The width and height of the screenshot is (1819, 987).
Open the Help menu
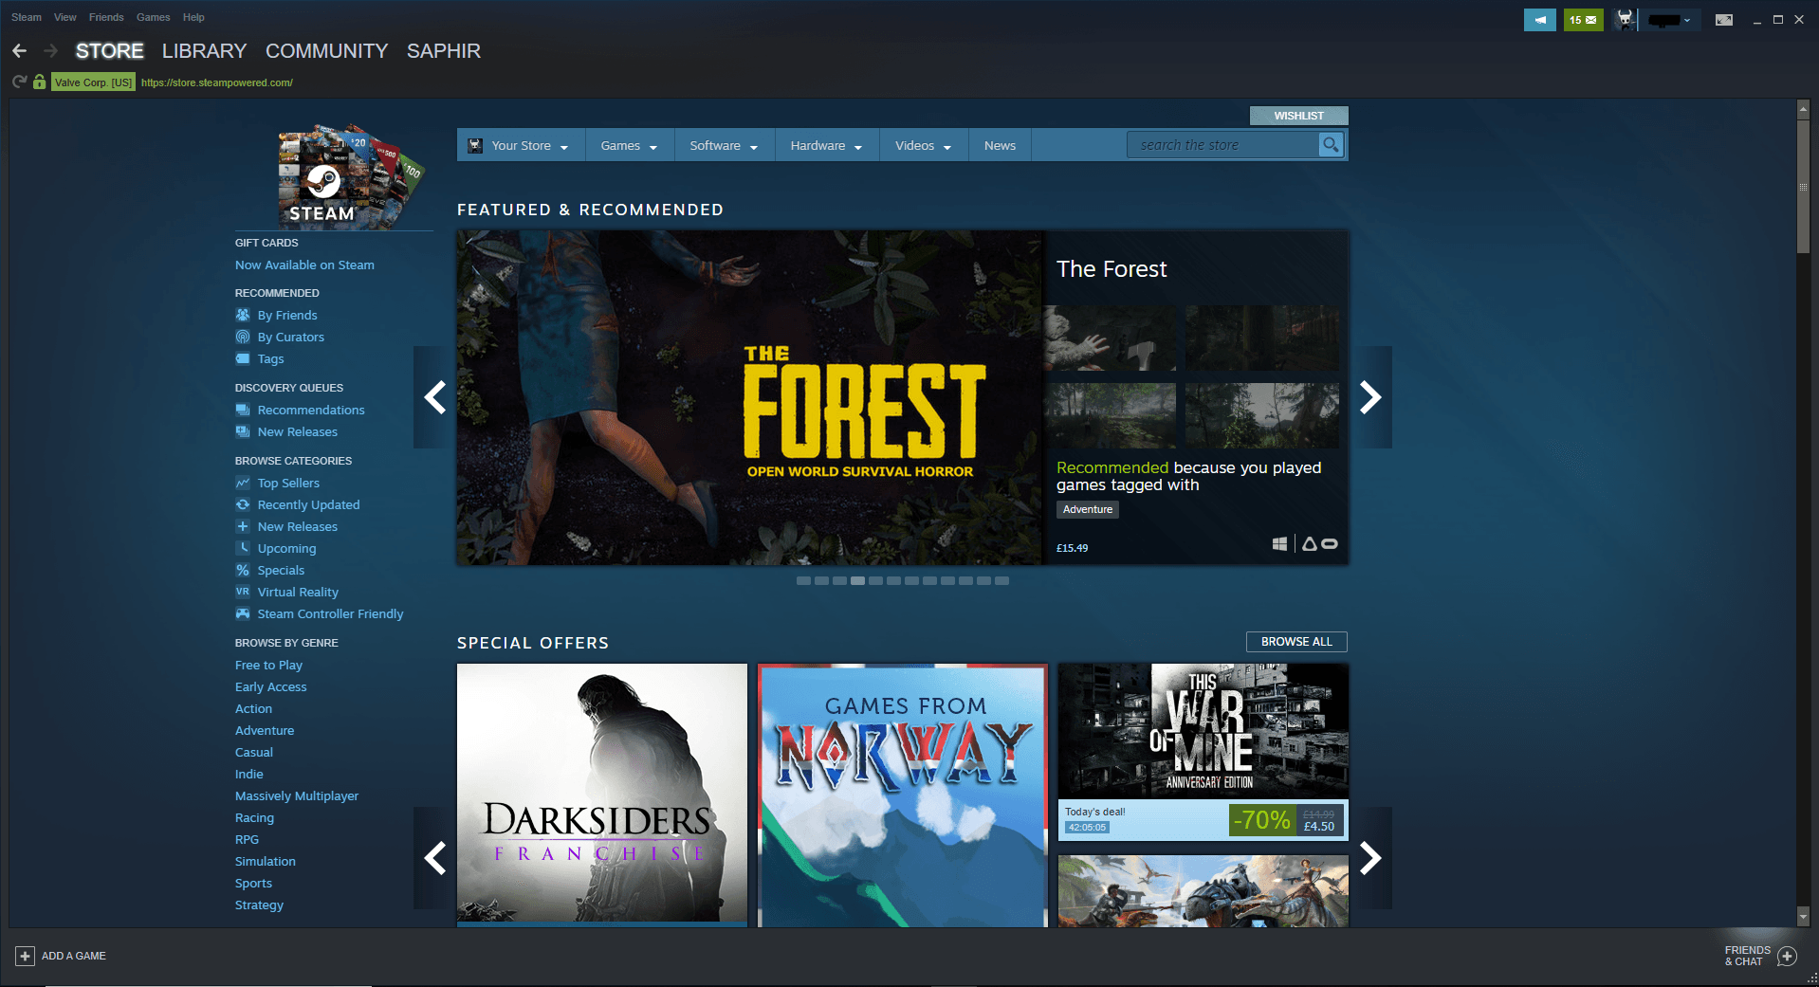pos(193,17)
